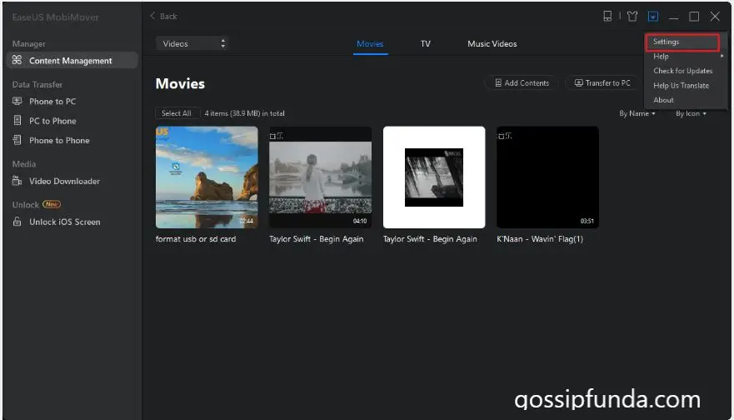Click the 'K'Naan - Wavin' Flag(1)' title
The height and width of the screenshot is (420, 734).
click(540, 239)
